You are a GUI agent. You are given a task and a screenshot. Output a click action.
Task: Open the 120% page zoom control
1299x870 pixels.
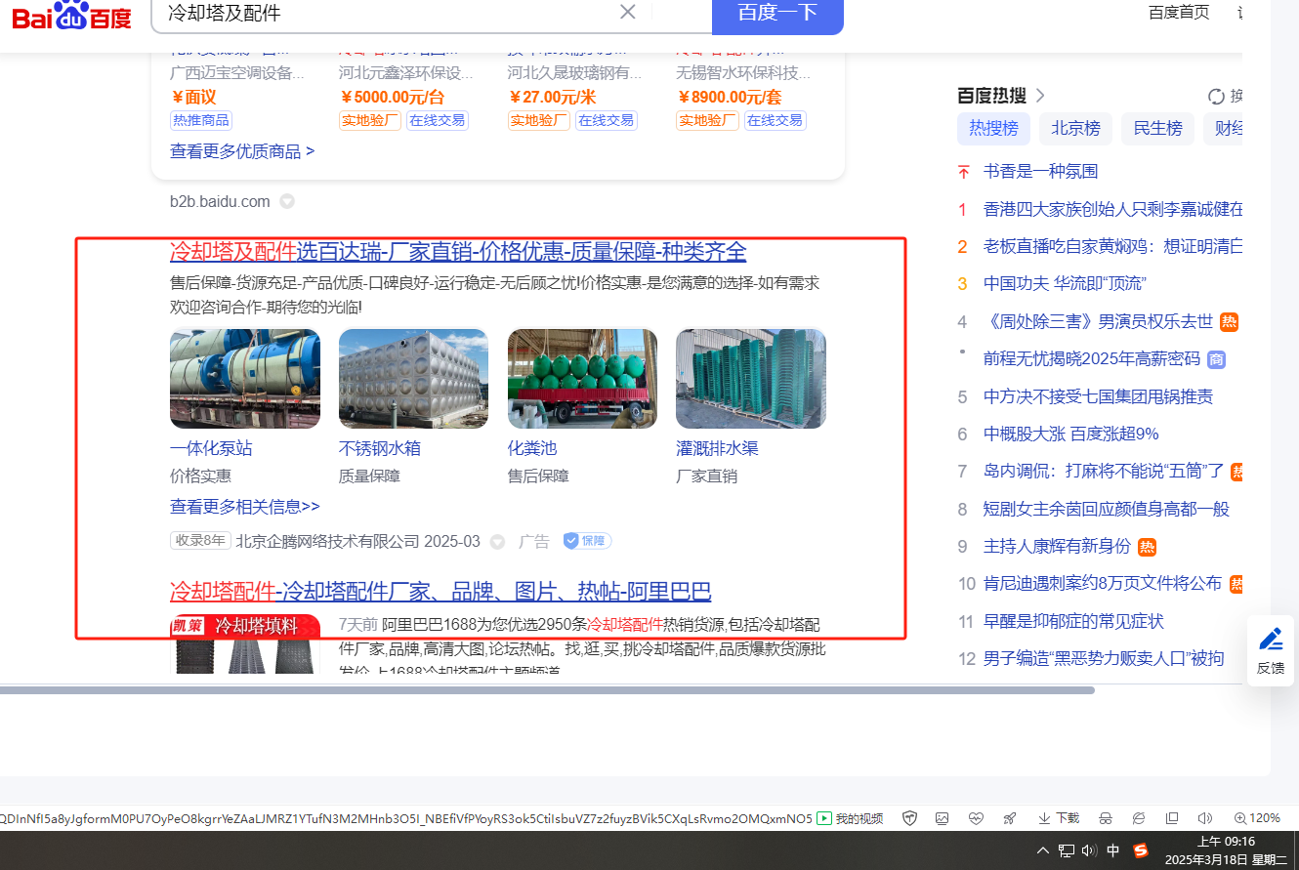click(1257, 818)
